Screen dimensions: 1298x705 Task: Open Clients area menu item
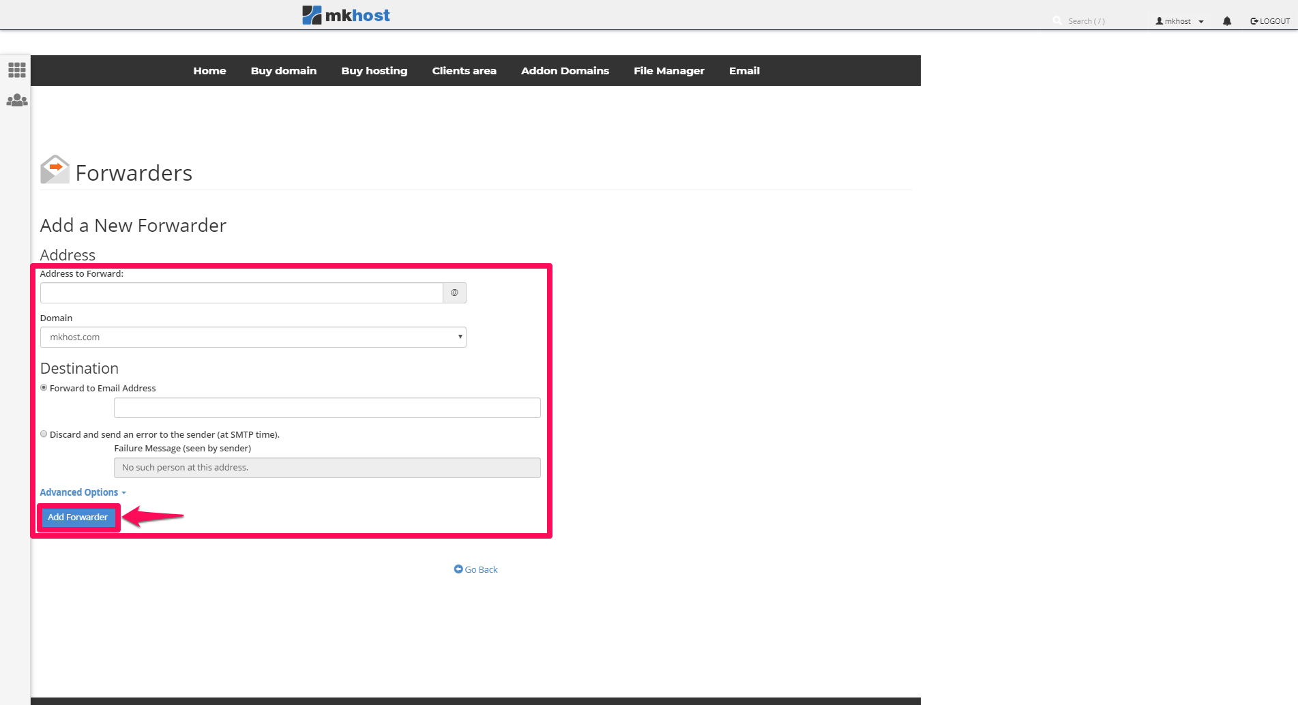click(x=464, y=71)
